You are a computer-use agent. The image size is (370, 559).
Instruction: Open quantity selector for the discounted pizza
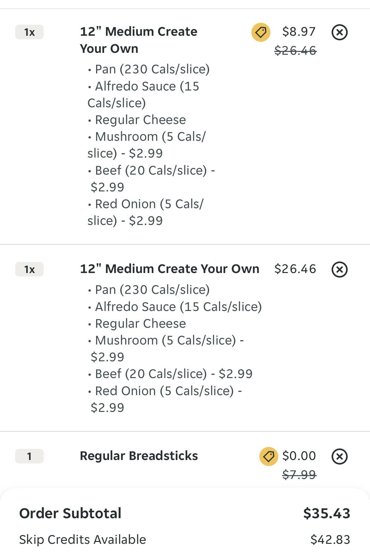[x=29, y=32]
